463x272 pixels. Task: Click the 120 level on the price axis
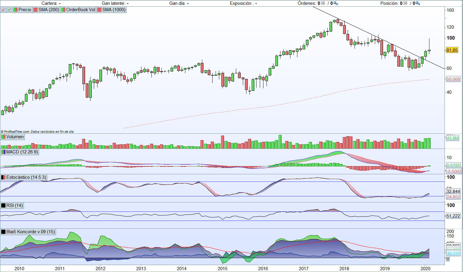(450, 27)
